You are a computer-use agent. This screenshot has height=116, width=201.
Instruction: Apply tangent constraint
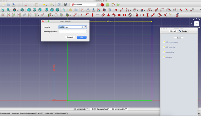114,15
